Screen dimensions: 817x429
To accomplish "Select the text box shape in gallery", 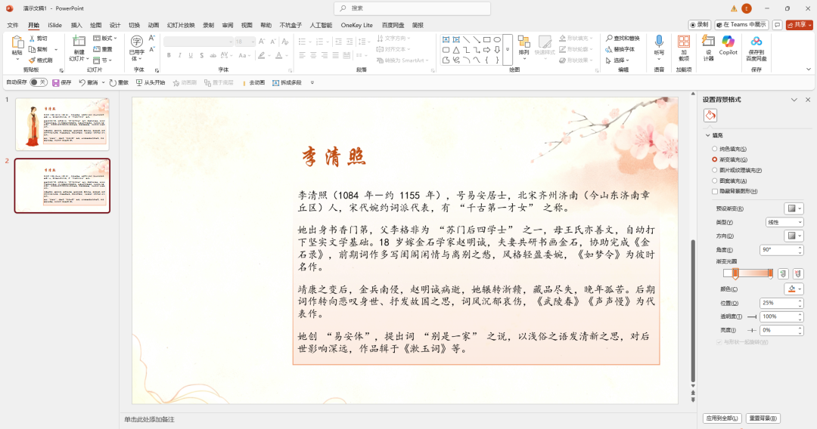I will coord(446,39).
